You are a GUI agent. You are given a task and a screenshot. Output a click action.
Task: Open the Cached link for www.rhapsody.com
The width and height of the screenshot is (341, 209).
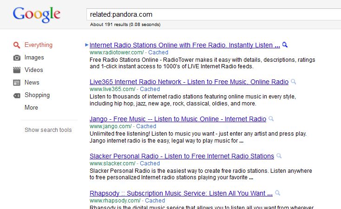point(155,201)
